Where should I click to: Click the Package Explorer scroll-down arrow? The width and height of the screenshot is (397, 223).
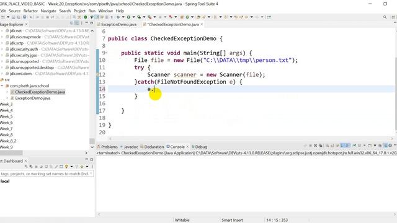(92, 147)
